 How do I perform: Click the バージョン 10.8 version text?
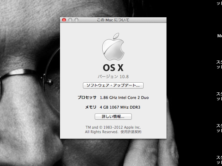[x=113, y=76]
